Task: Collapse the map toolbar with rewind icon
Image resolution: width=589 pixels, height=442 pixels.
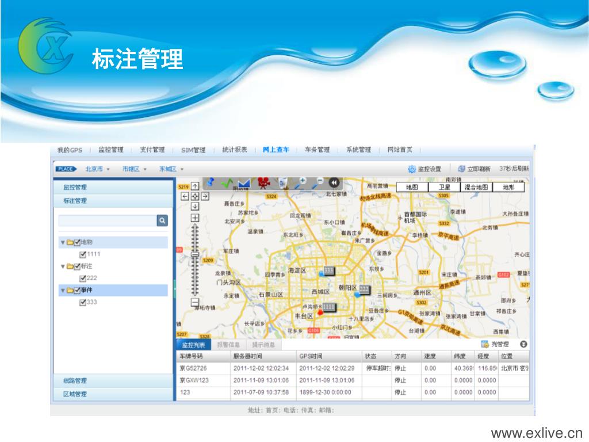Action: pos(334,183)
